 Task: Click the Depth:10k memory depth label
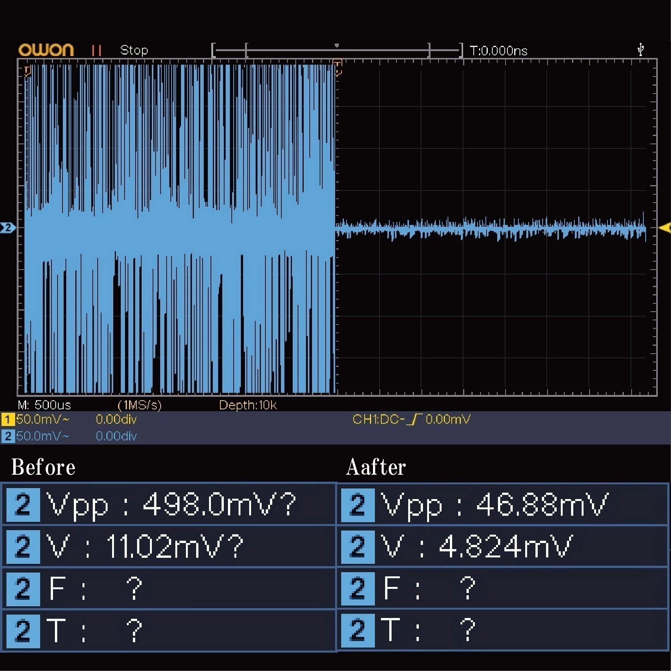tap(248, 405)
